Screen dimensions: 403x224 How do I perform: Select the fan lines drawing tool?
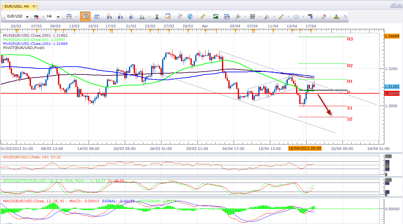267,16
